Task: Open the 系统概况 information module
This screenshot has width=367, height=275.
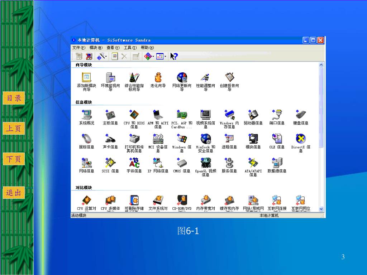Action: pyautogui.click(x=86, y=115)
